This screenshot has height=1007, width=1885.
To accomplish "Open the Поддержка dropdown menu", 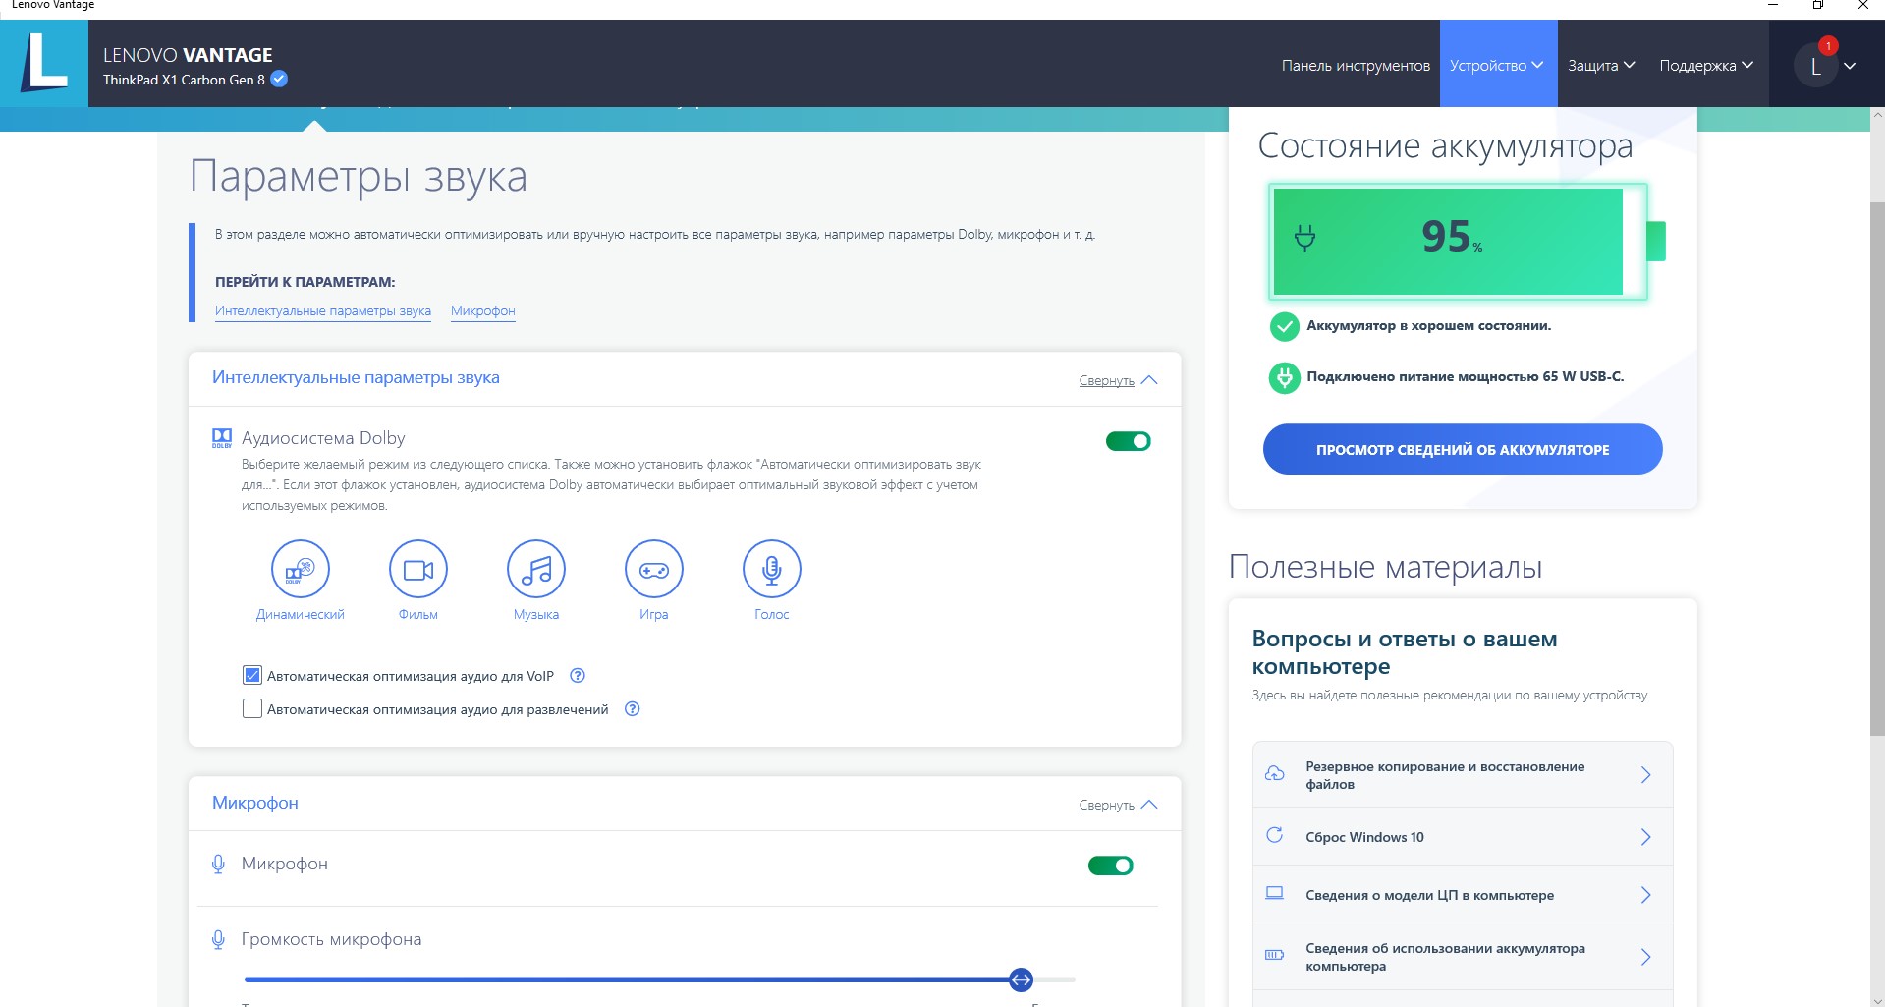I will 1706,65.
